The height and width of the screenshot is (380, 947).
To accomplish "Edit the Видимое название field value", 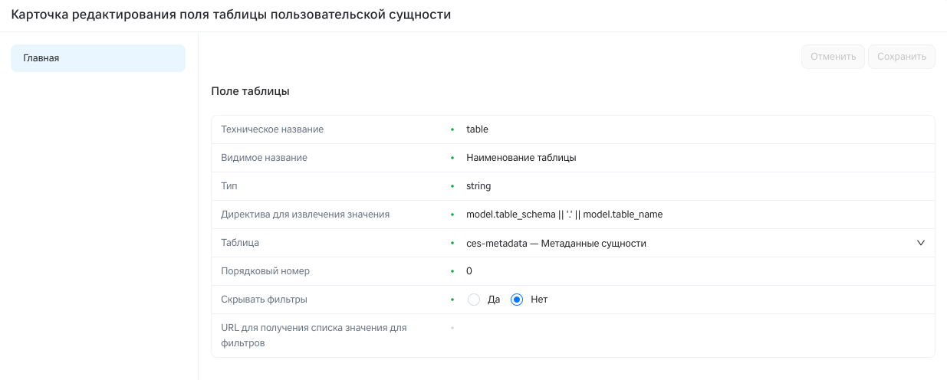I will 696,158.
